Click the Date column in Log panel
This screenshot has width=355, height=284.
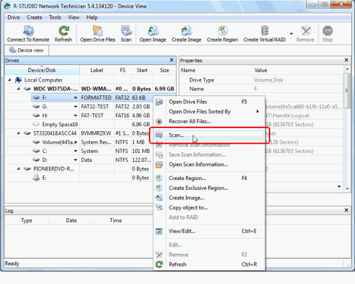[x=71, y=221]
